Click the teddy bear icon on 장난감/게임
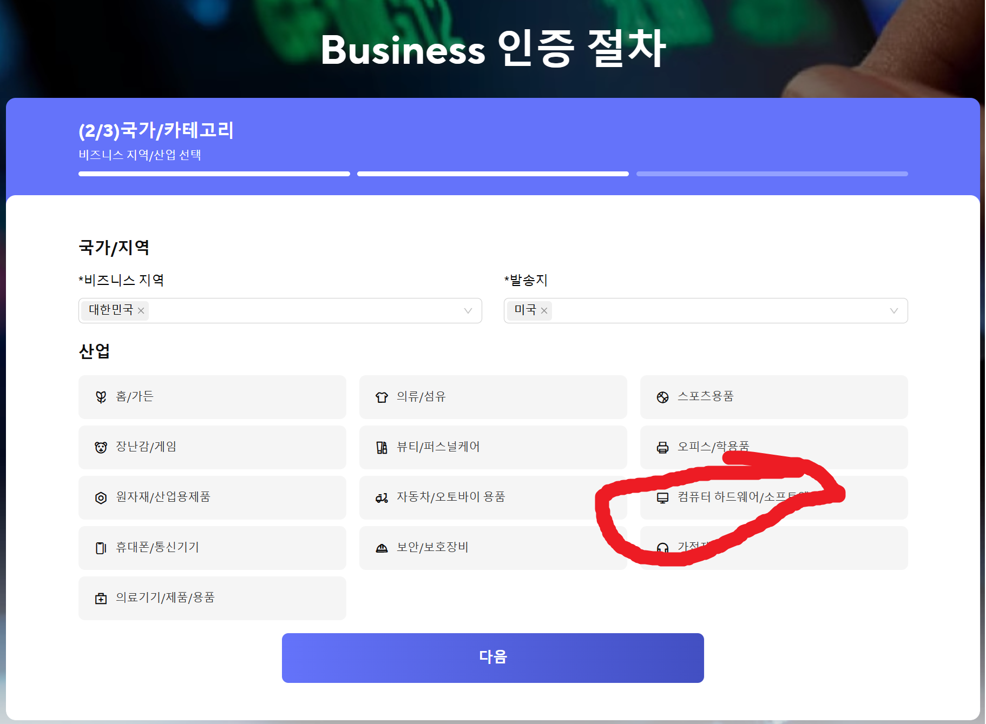986x724 pixels. click(101, 447)
